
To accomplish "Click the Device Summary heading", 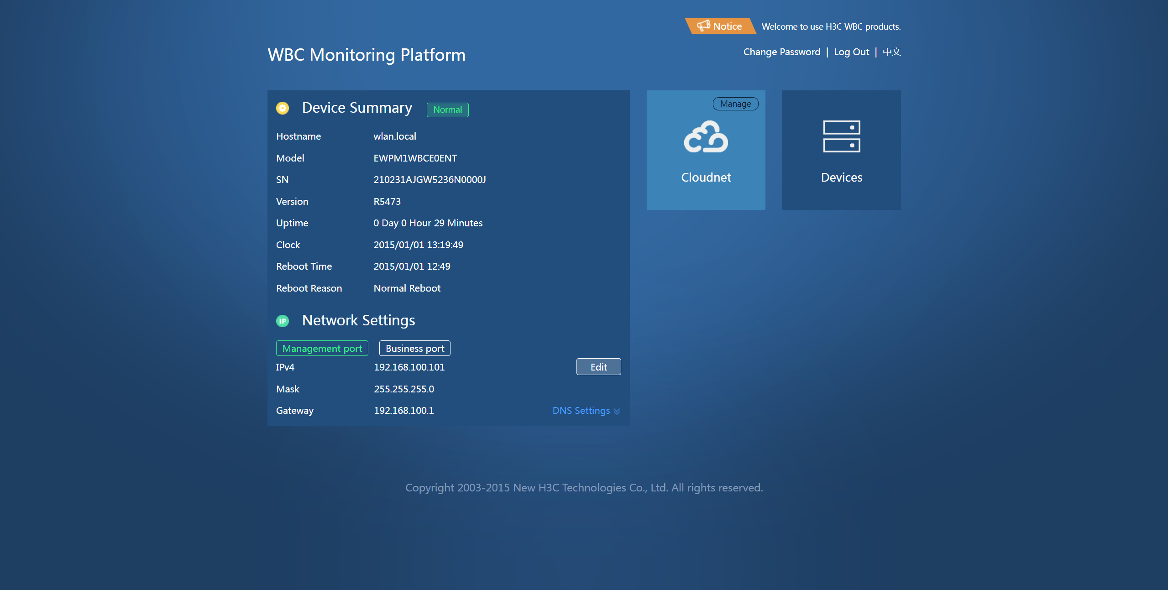I will point(357,108).
